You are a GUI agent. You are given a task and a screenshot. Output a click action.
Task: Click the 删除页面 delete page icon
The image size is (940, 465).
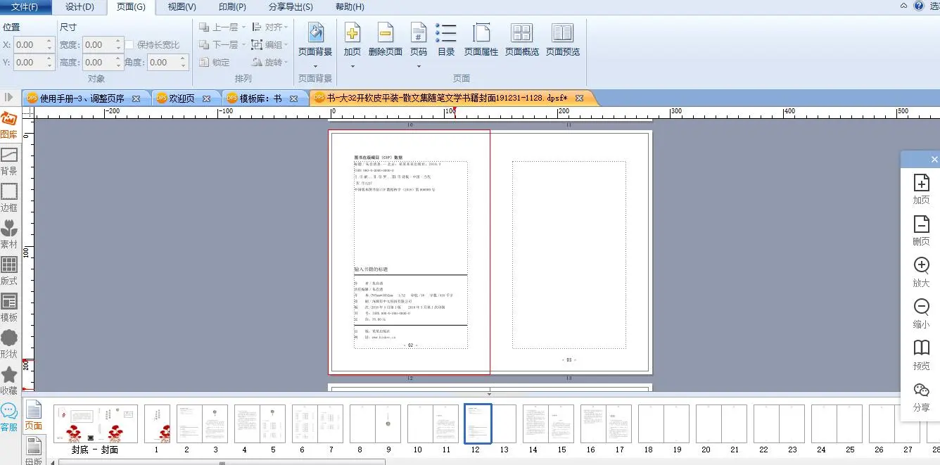point(385,34)
